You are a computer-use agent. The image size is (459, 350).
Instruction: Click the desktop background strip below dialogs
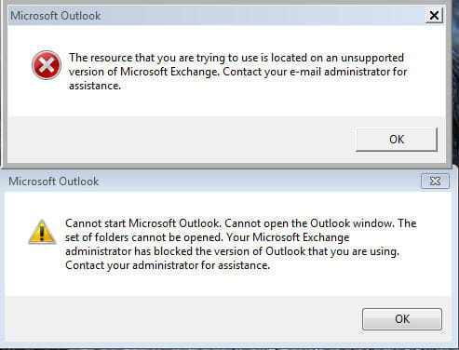coord(229,349)
